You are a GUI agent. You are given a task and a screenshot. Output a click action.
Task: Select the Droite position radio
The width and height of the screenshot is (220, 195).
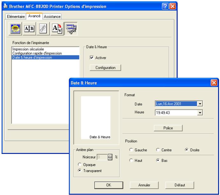pos(187,150)
